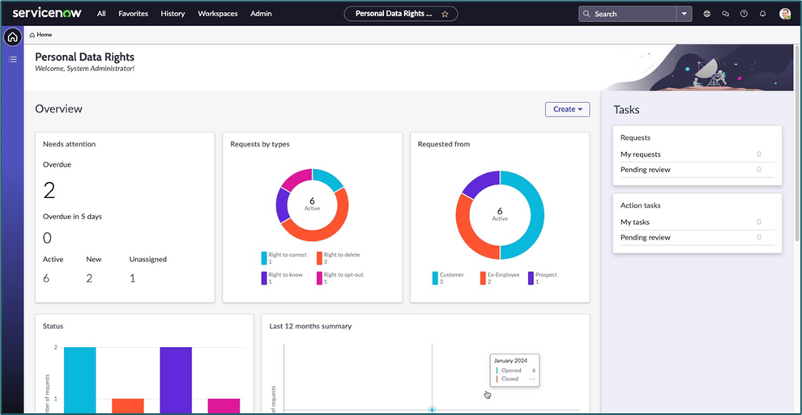Open notifications bell icon
The height and width of the screenshot is (415, 802).
click(x=762, y=14)
